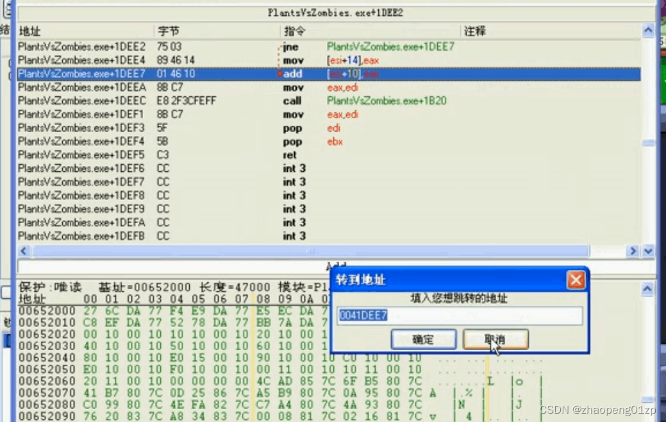The height and width of the screenshot is (422, 666).
Task: Select the row PlantsVsZombies.exe+1DEF8 int 3
Action: coord(329,196)
